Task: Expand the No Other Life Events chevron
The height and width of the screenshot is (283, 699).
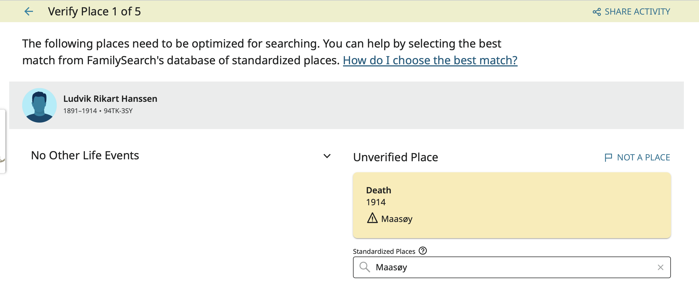Action: (x=327, y=156)
